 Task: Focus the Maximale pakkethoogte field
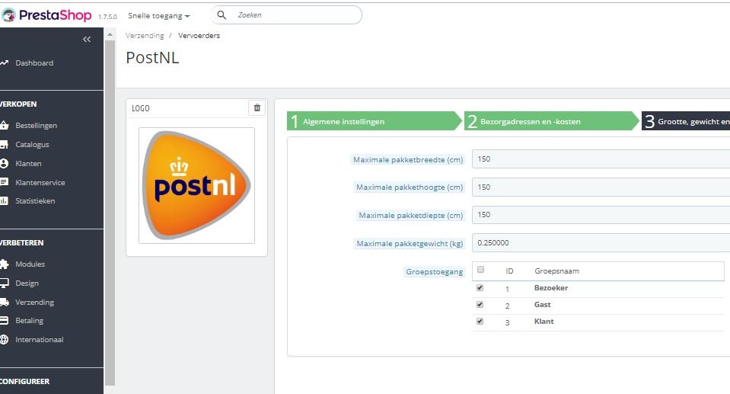601,187
